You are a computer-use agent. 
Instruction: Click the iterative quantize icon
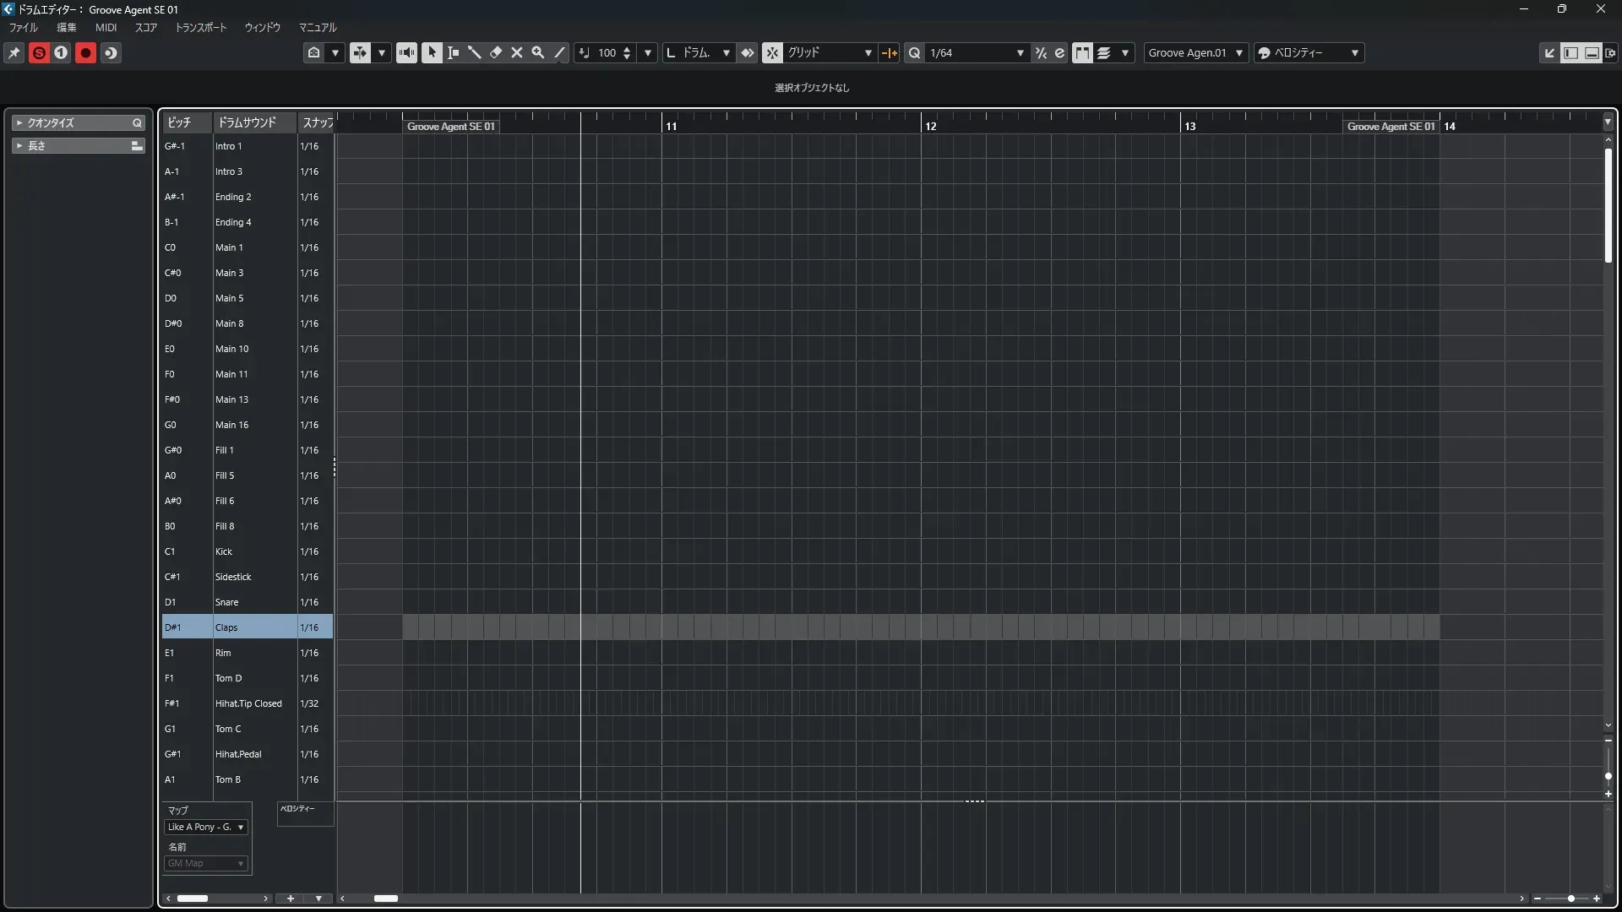pos(1041,52)
